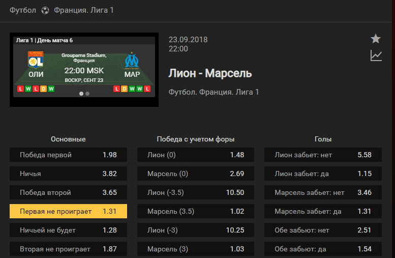395x258 pixels.
Task: Select bet Лион забьет: нет 5.58
Action: point(323,155)
